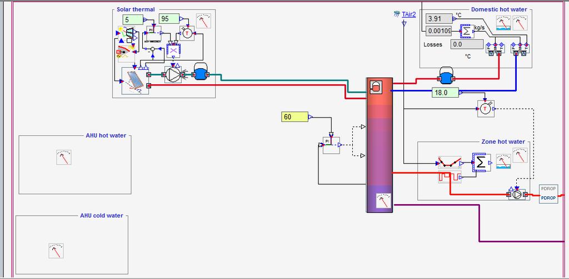Select the PI controller beside the tank
This screenshot has width=569, height=279.
[331, 145]
